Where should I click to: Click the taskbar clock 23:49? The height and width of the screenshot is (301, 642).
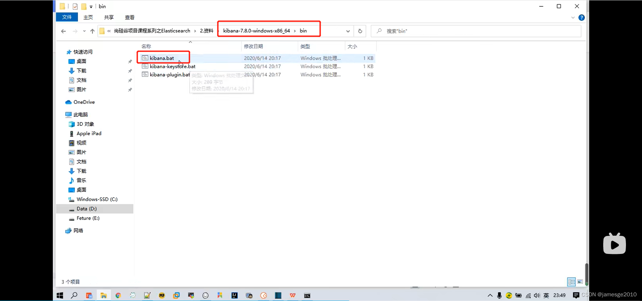click(559, 296)
